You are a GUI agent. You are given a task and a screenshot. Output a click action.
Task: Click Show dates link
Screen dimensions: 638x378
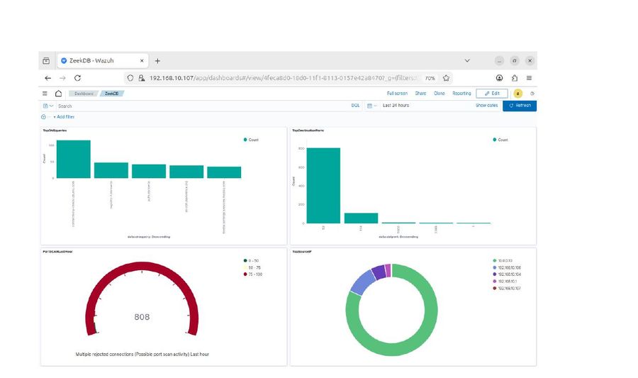(486, 106)
